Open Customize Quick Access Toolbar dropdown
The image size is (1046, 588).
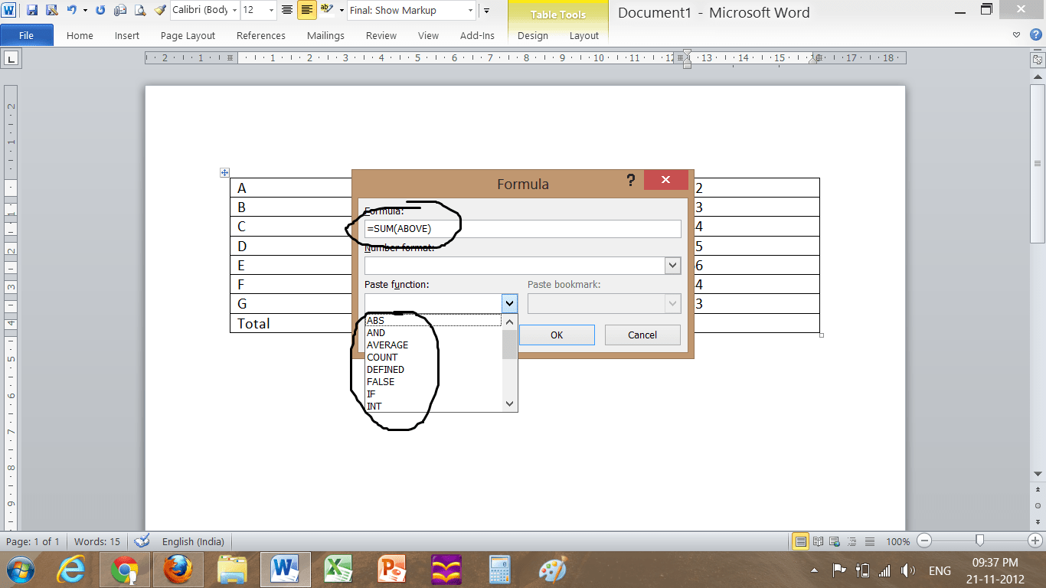pos(486,10)
